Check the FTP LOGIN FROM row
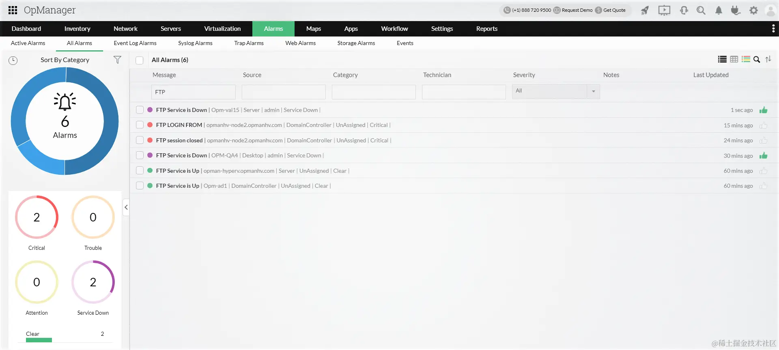The image size is (779, 350). pyautogui.click(x=140, y=125)
